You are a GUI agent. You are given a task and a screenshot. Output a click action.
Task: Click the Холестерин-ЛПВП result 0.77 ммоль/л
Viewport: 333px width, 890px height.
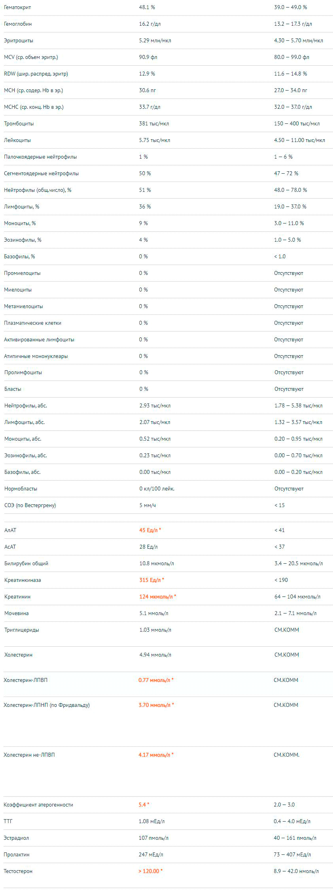click(154, 680)
